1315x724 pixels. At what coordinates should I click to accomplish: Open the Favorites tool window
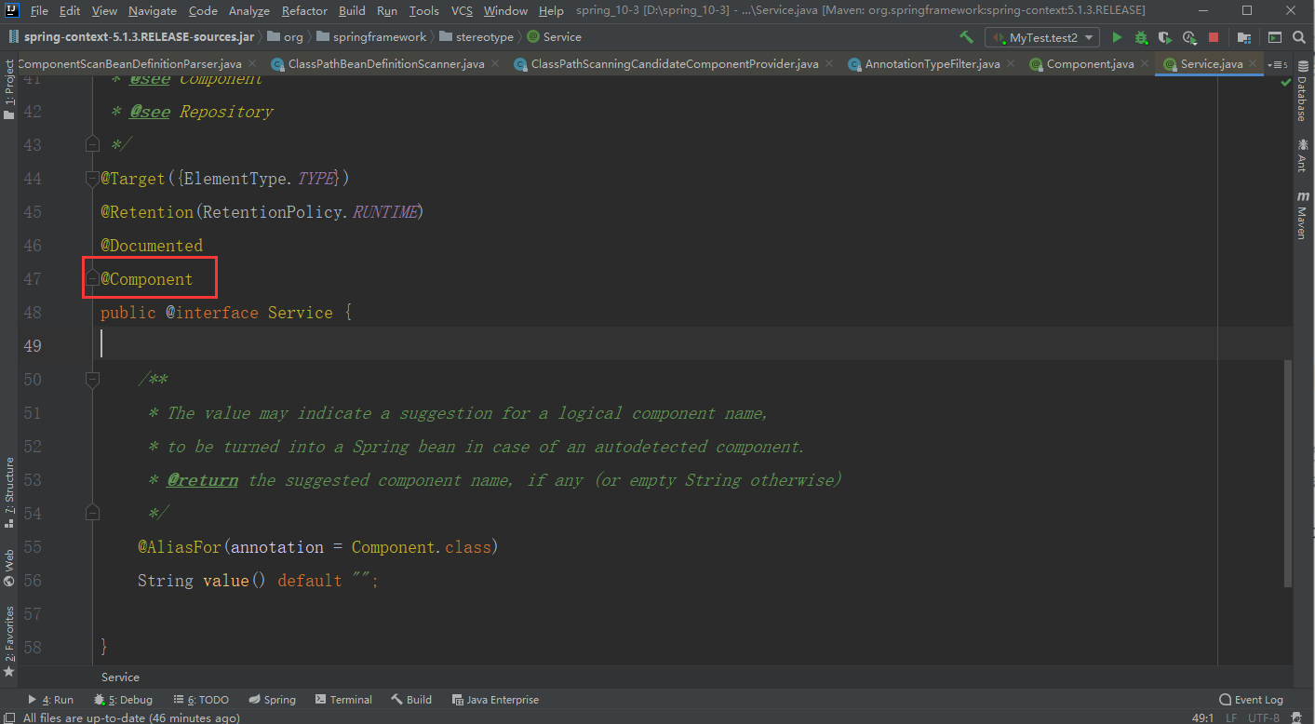click(x=9, y=641)
